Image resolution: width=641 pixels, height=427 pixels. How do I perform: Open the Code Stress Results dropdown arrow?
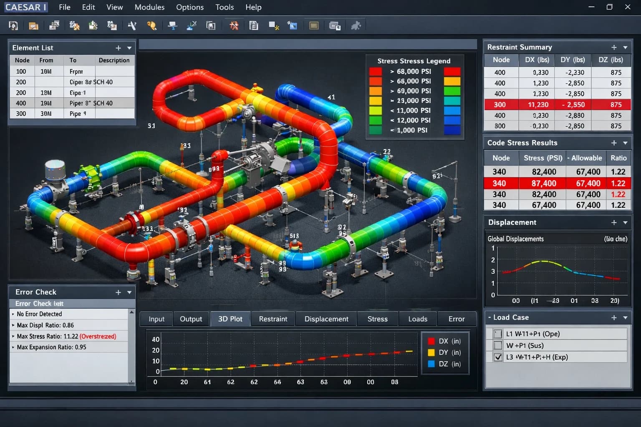(625, 143)
